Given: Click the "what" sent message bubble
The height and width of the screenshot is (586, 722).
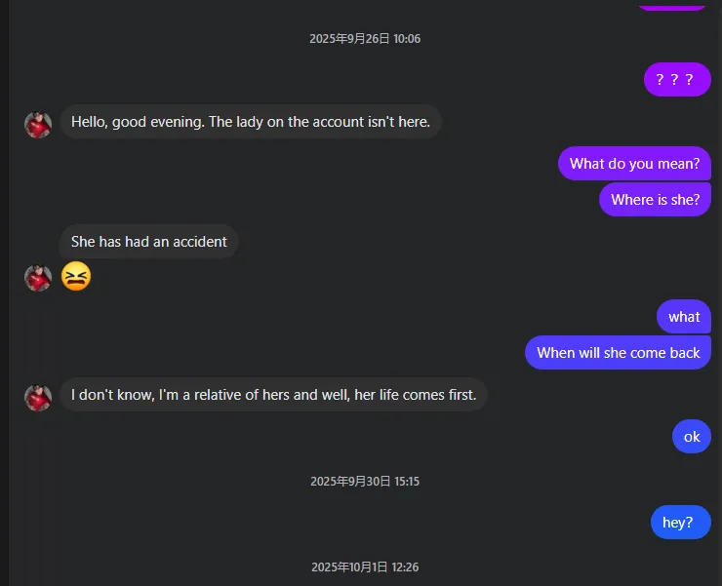Looking at the screenshot, I should click(684, 317).
